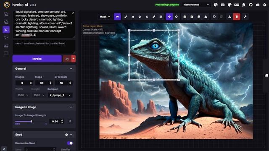Switch to Training tab
269x151 pixels.
coord(6,53)
